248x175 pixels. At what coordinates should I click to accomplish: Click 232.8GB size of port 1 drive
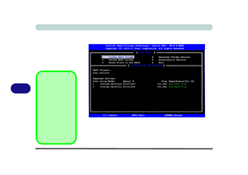coord(162,84)
